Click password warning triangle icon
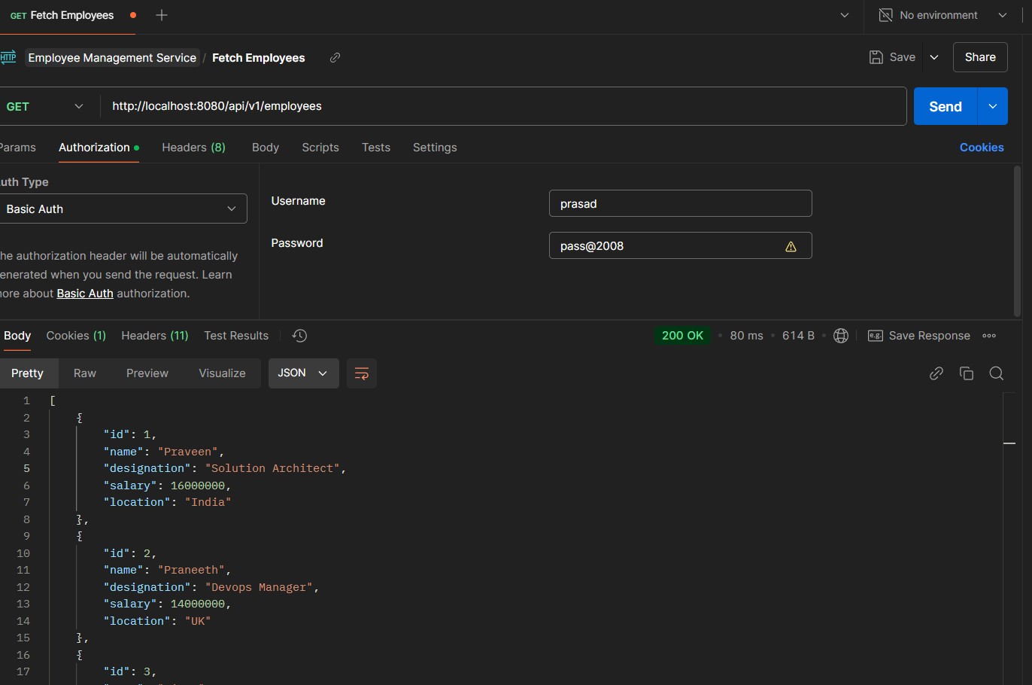This screenshot has width=1032, height=685. tap(791, 246)
